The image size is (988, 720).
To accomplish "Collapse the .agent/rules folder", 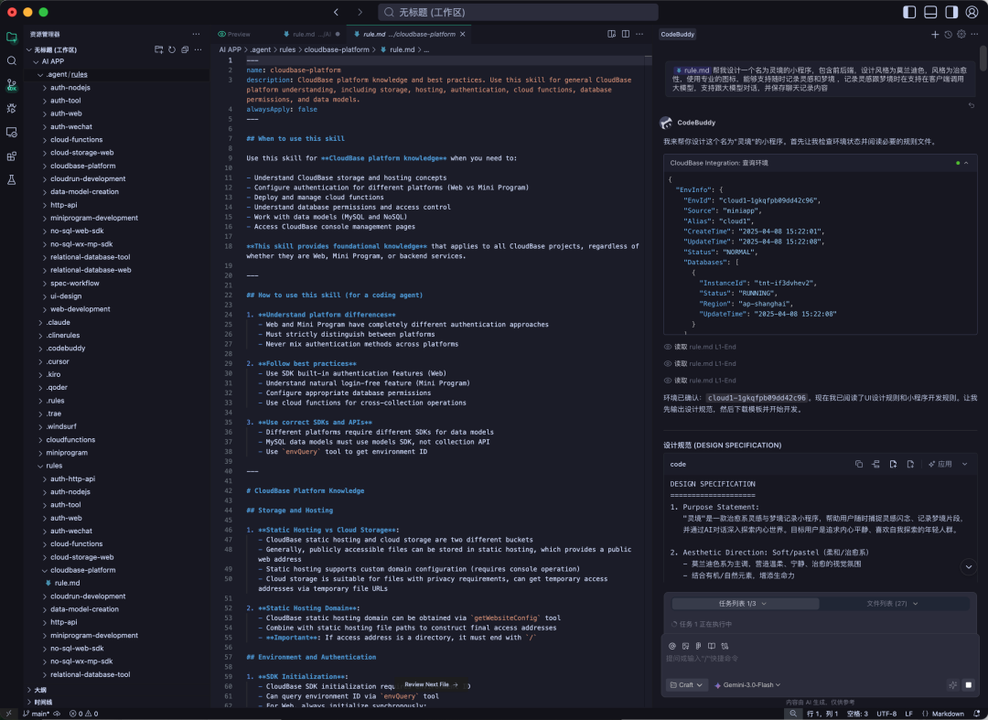I will point(40,74).
